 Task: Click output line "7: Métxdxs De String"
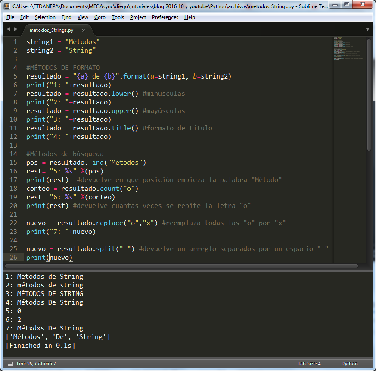pos(44,328)
